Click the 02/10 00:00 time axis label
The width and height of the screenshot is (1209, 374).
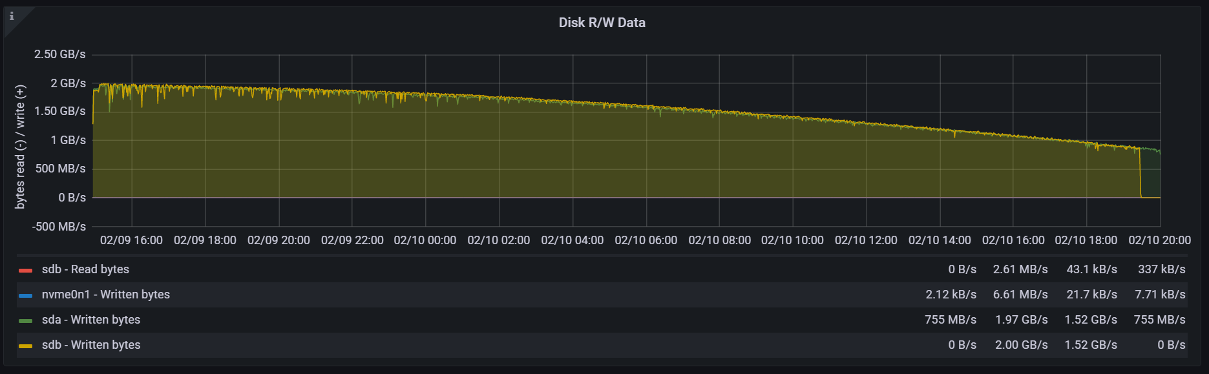point(425,240)
